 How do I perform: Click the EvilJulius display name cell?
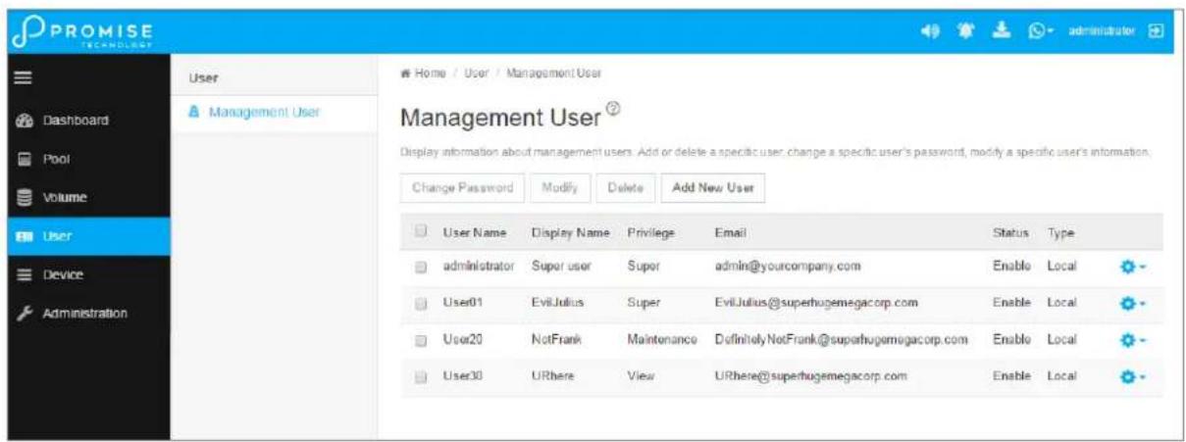pyautogui.click(x=558, y=304)
